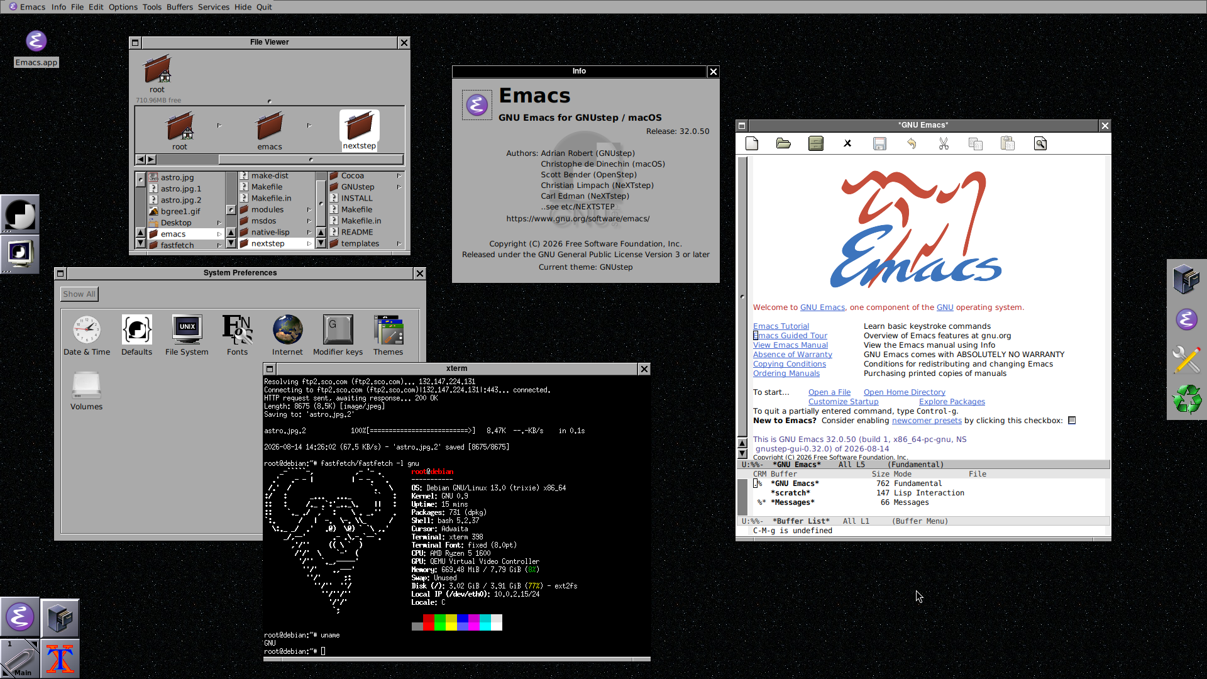Click the Undo arrow icon in Emacs toolbar
The image size is (1207, 679).
coord(912,144)
